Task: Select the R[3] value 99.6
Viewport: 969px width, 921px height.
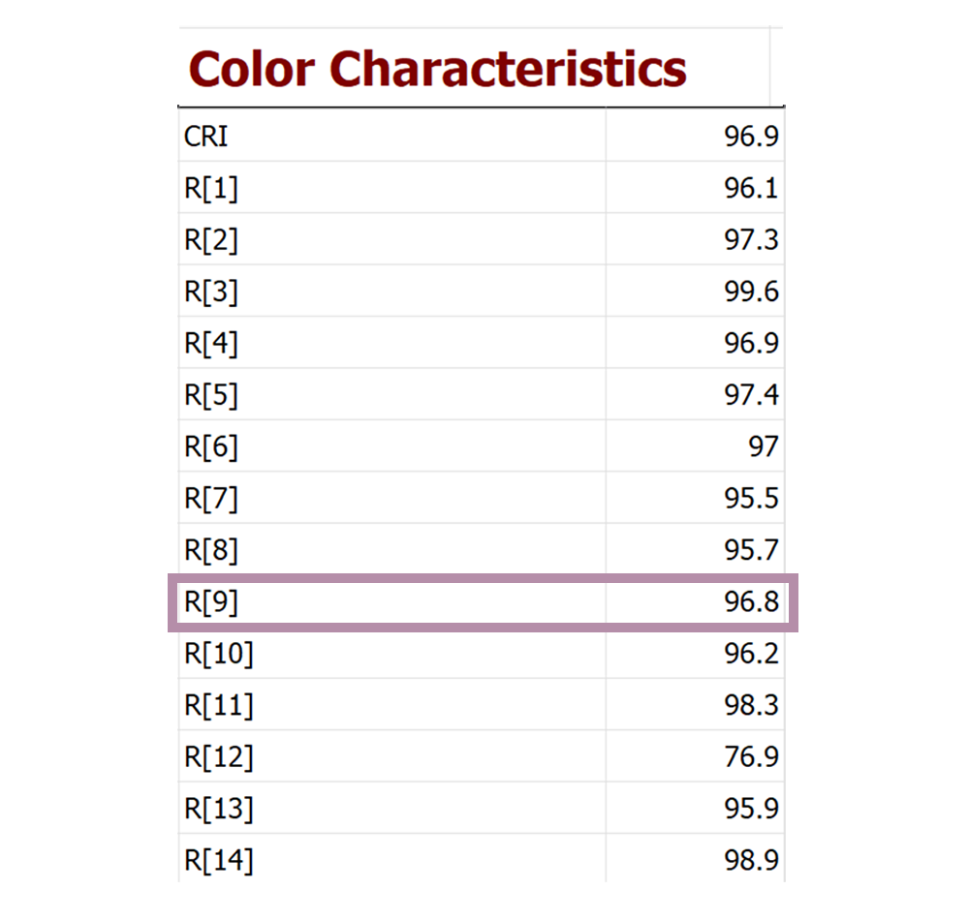Action: [751, 292]
